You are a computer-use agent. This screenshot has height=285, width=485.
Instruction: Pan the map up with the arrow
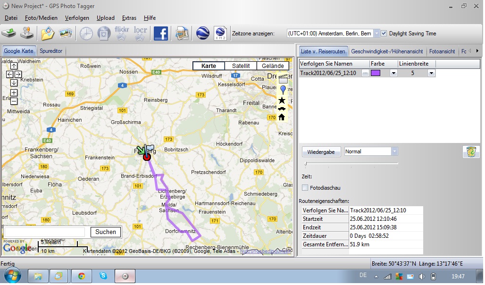click(x=14, y=66)
